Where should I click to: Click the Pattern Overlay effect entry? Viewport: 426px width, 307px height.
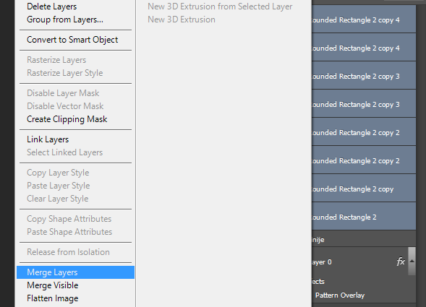[x=340, y=295]
